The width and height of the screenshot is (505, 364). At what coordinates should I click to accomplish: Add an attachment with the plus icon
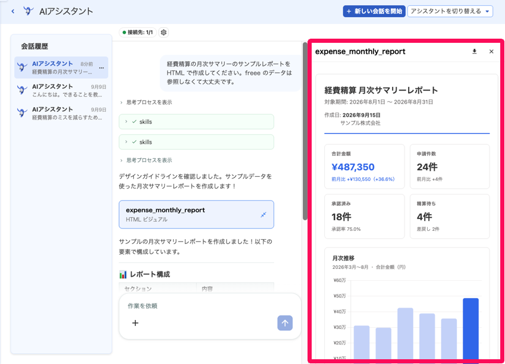click(x=135, y=323)
